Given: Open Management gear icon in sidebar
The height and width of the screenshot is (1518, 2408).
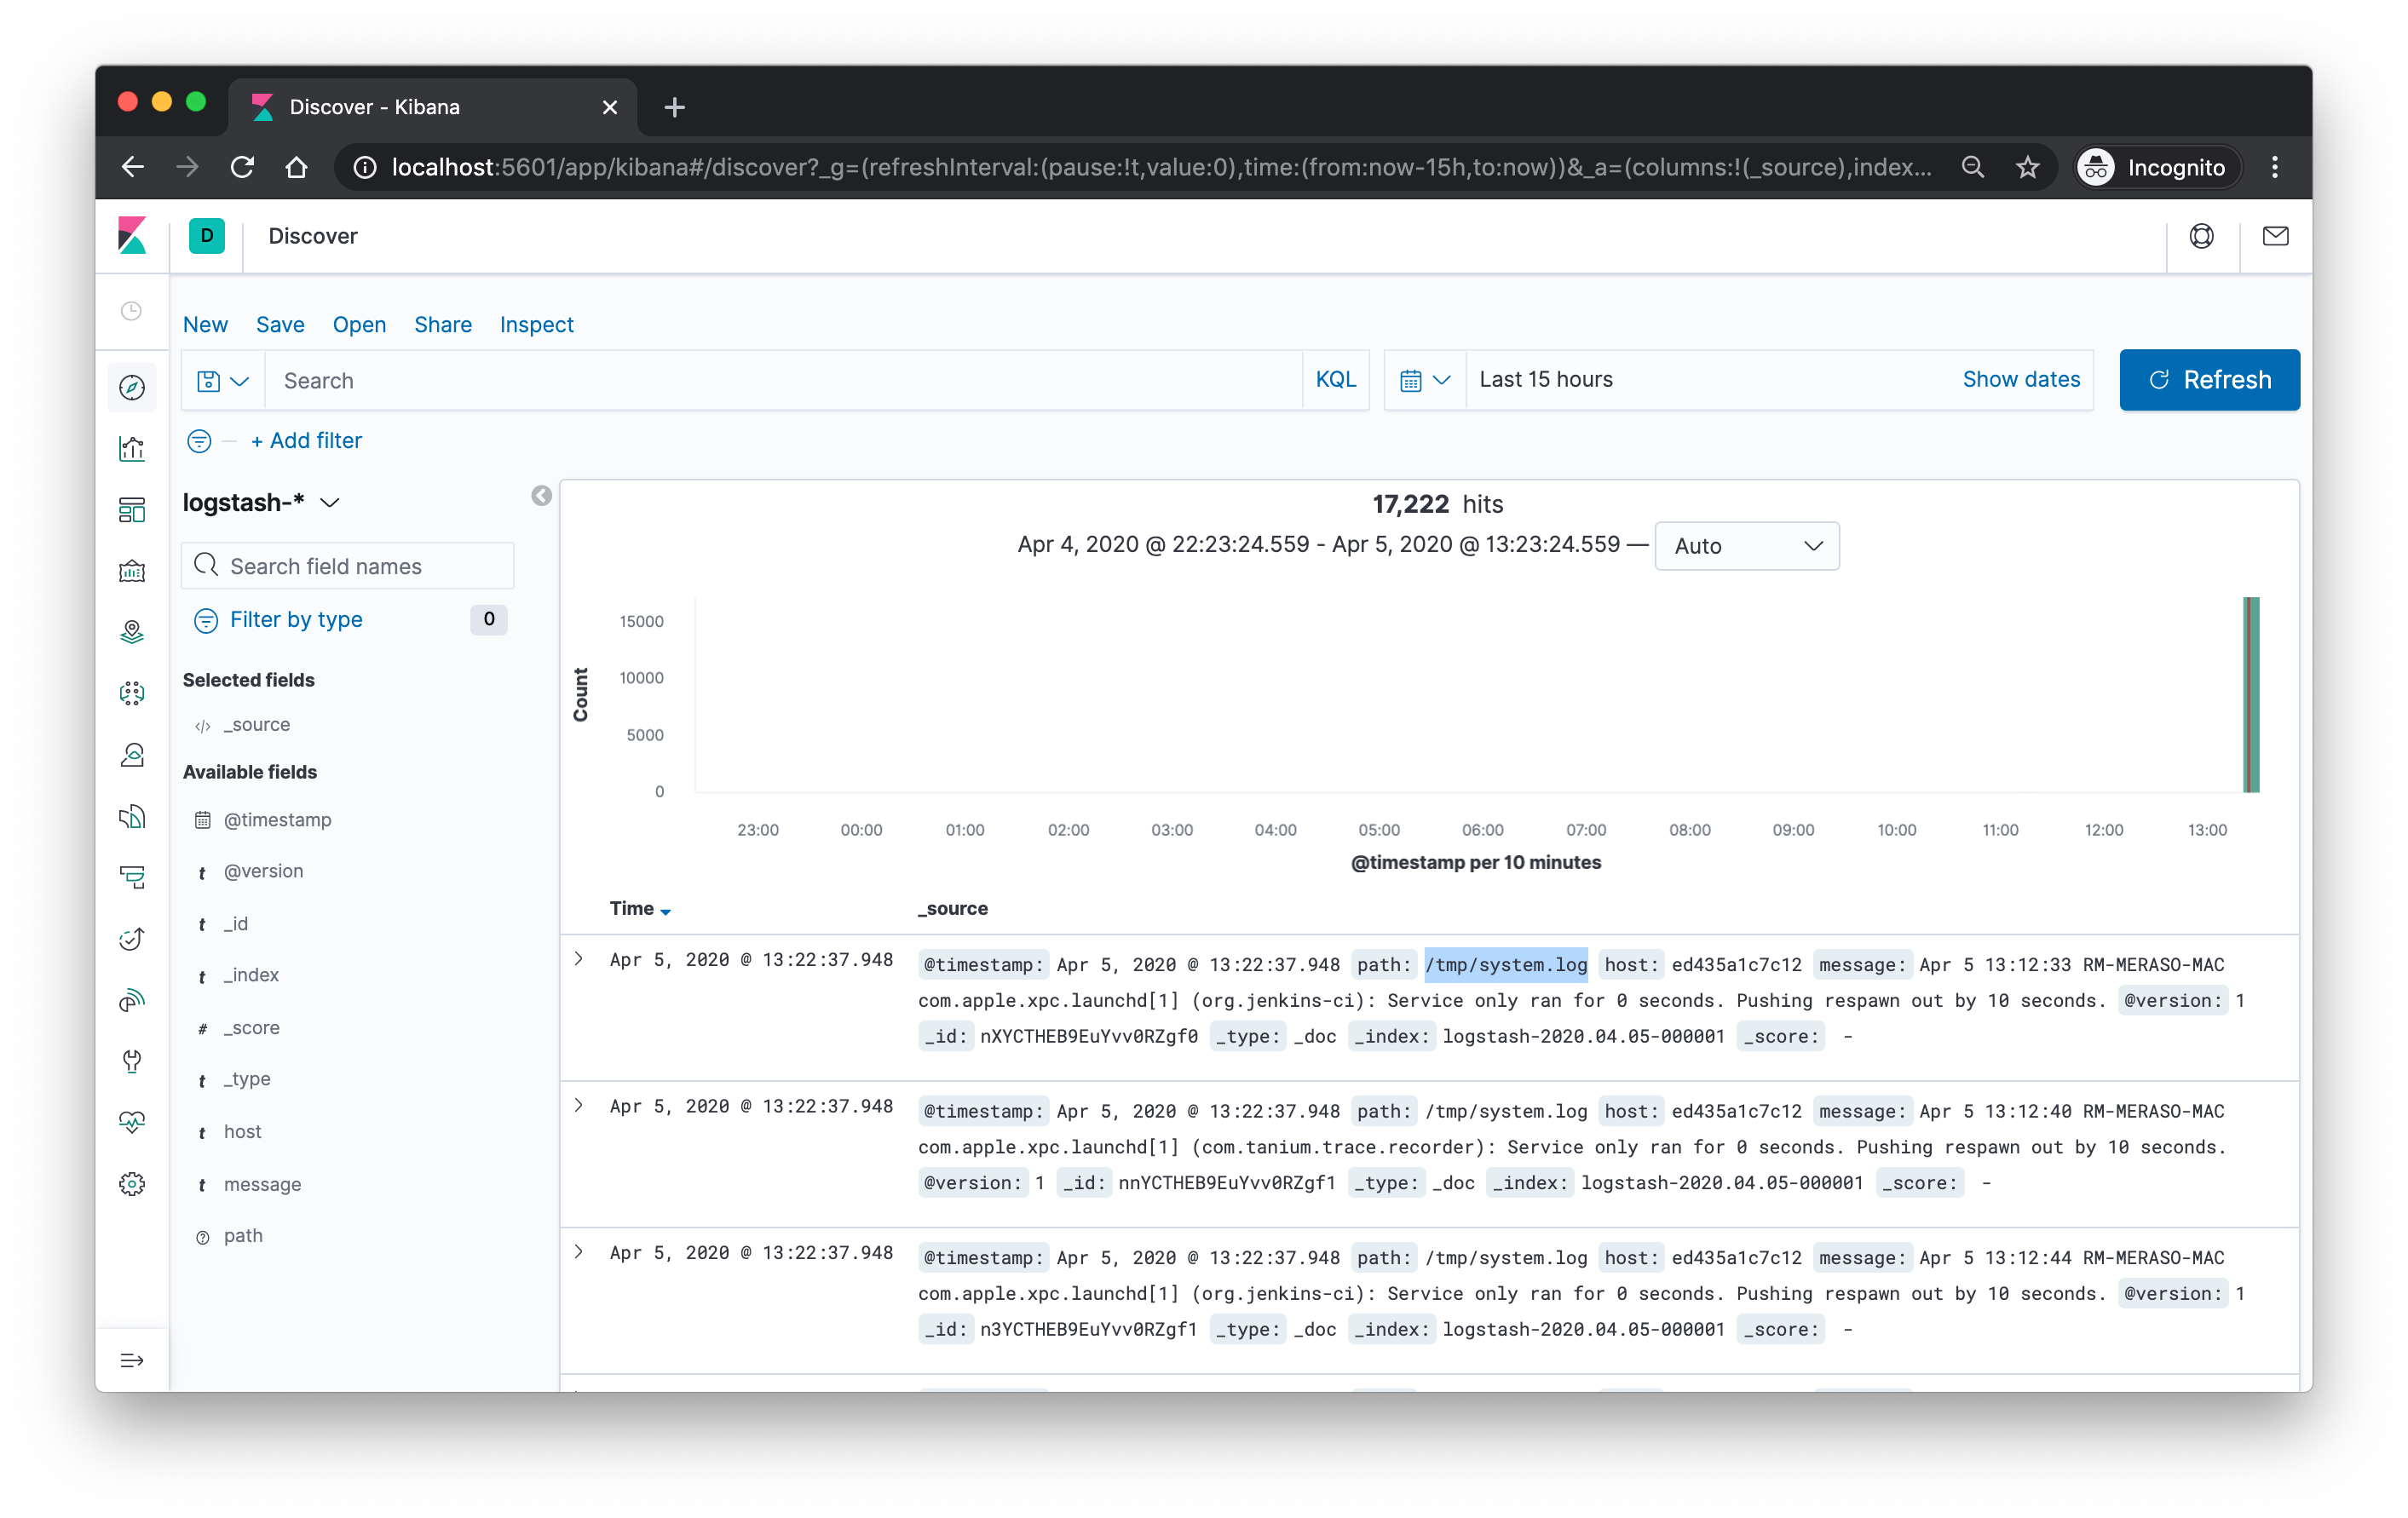Looking at the screenshot, I should 131,1184.
